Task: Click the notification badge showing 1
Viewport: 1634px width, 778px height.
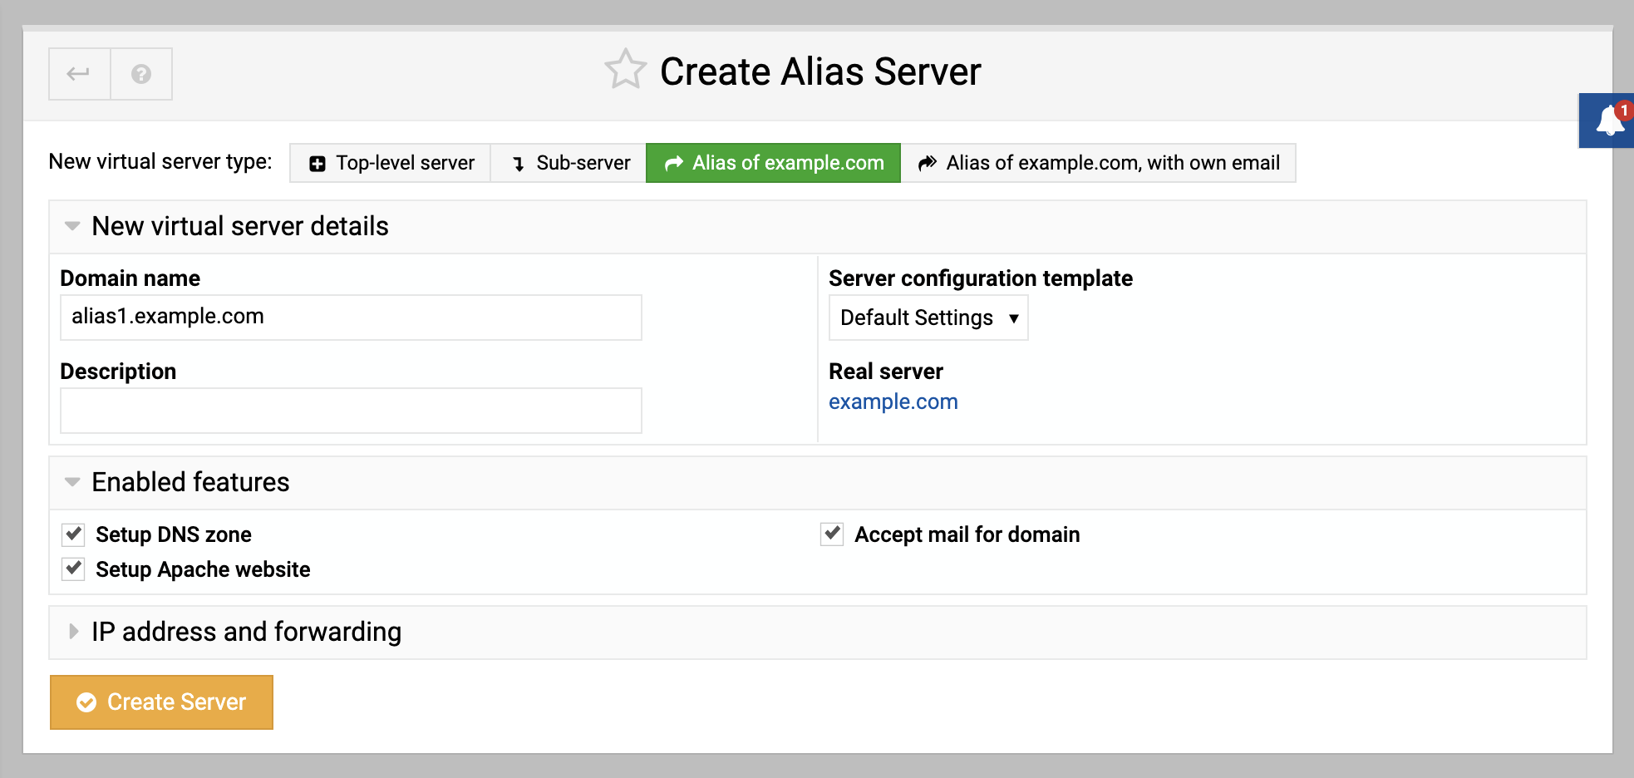Action: pyautogui.click(x=1623, y=110)
